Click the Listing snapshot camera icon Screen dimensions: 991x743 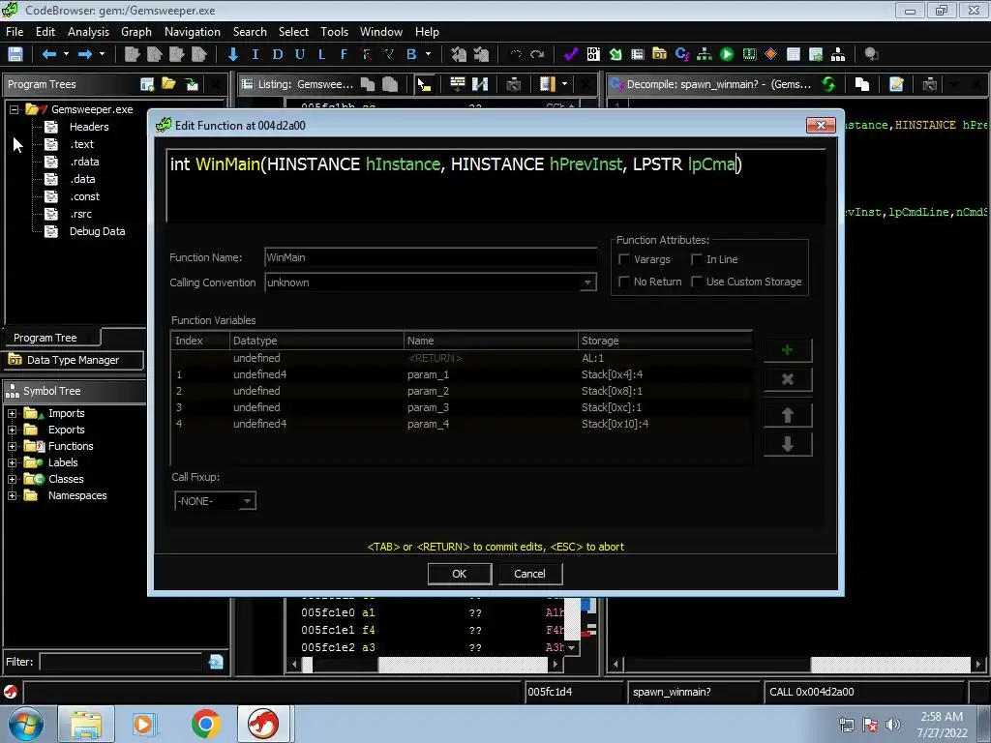pyautogui.click(x=514, y=84)
